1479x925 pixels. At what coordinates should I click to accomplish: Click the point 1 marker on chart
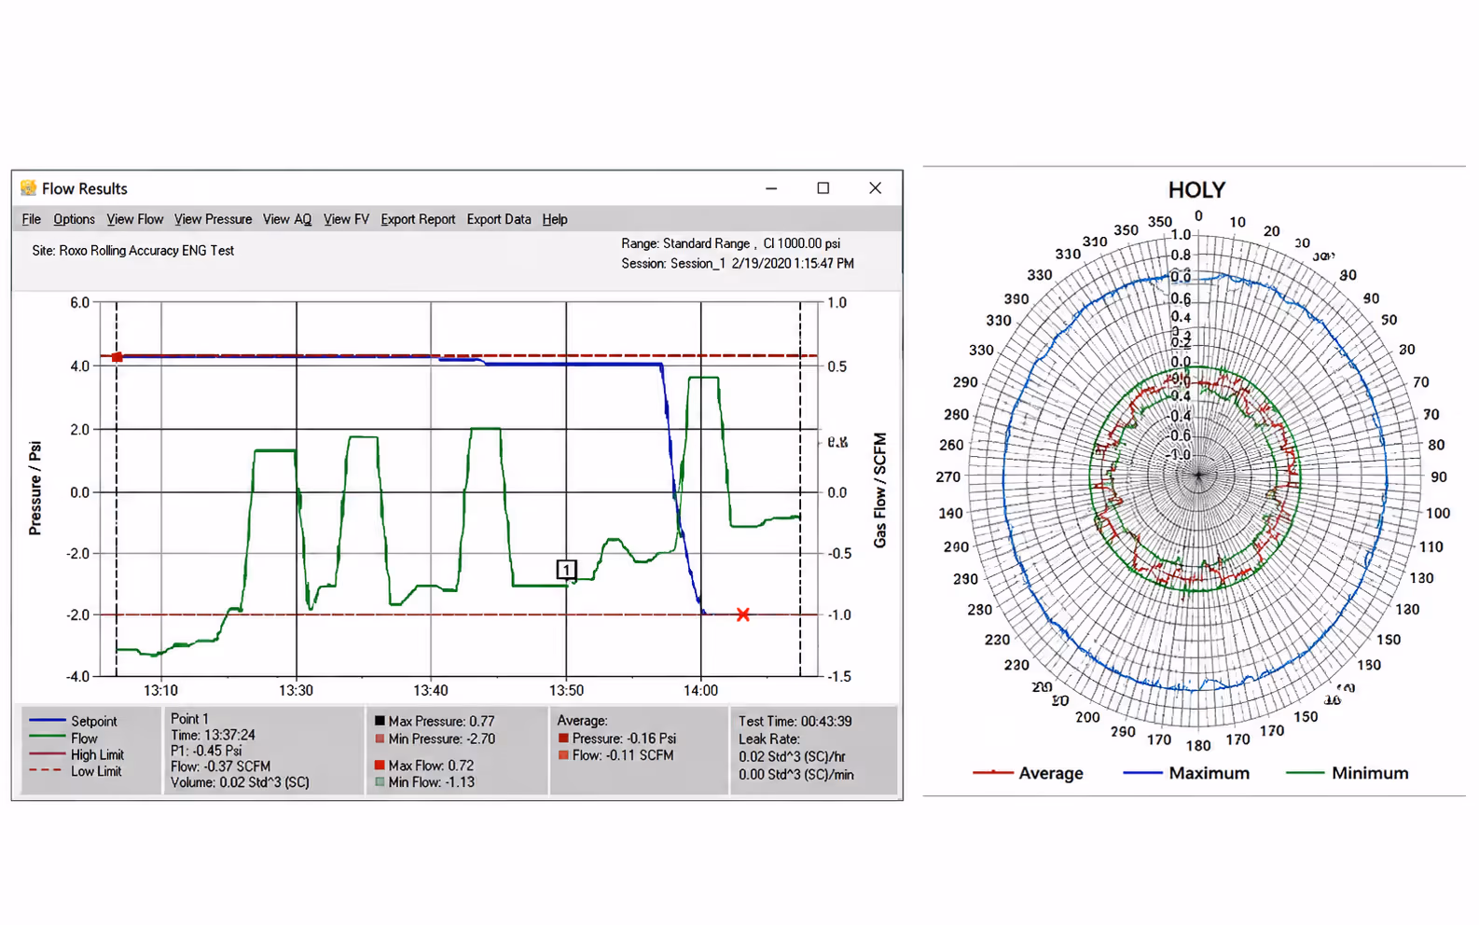point(566,569)
